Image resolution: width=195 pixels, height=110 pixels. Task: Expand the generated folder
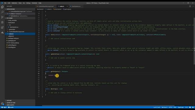tap(12, 29)
